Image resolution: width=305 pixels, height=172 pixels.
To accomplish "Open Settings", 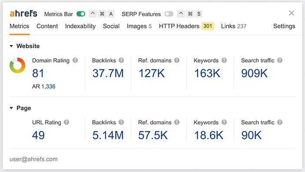I will (x=284, y=26).
